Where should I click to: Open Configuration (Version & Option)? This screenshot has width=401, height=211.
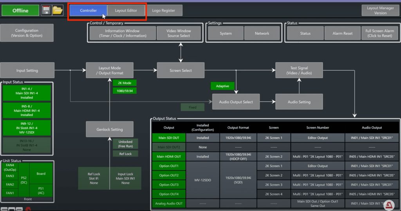pyautogui.click(x=27, y=33)
